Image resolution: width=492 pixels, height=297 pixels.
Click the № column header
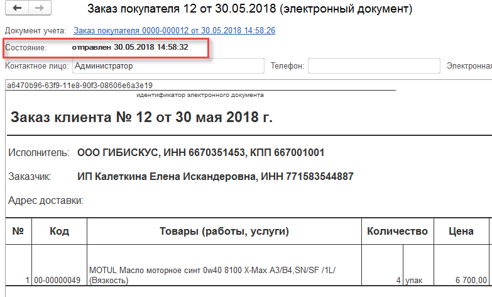(18, 232)
